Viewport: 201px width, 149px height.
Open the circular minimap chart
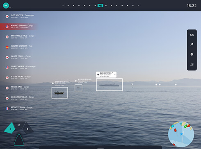point(181,134)
